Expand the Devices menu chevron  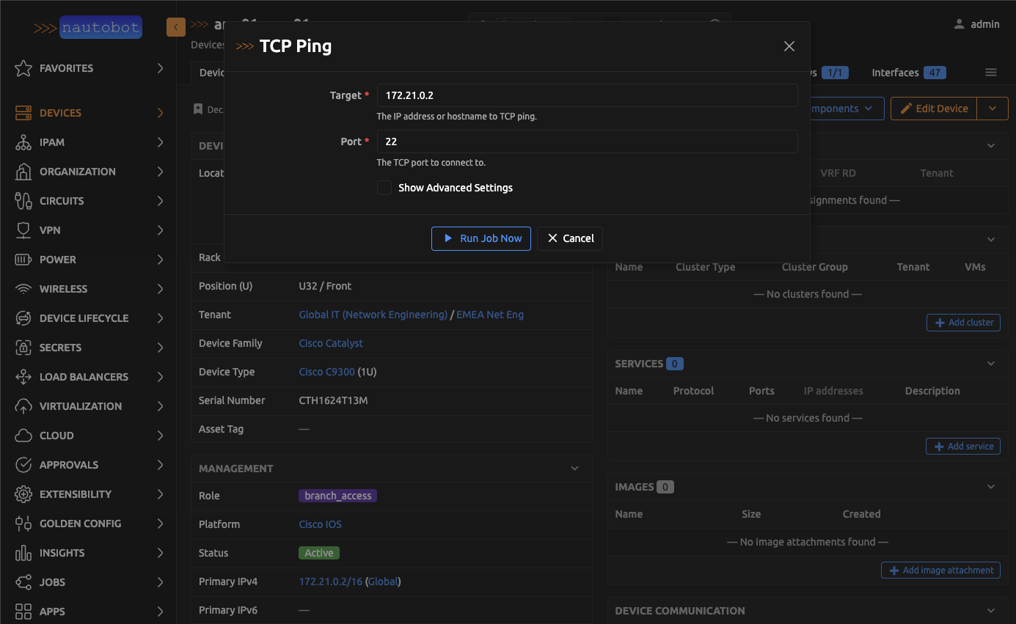click(x=160, y=113)
